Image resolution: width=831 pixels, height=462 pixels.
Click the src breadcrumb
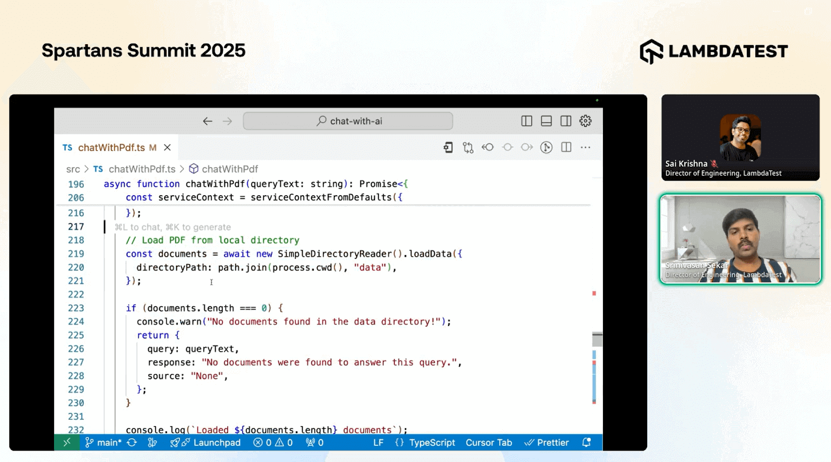click(x=73, y=169)
